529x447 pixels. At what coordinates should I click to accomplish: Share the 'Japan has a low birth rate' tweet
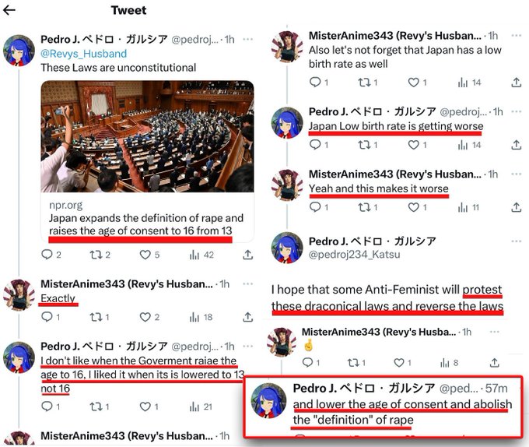pyautogui.click(x=517, y=83)
